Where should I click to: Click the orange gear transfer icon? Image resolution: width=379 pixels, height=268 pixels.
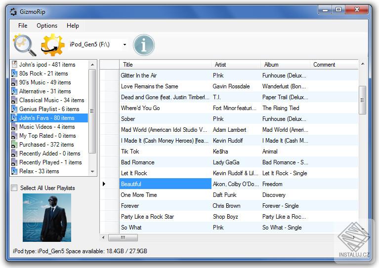pyautogui.click(x=53, y=45)
